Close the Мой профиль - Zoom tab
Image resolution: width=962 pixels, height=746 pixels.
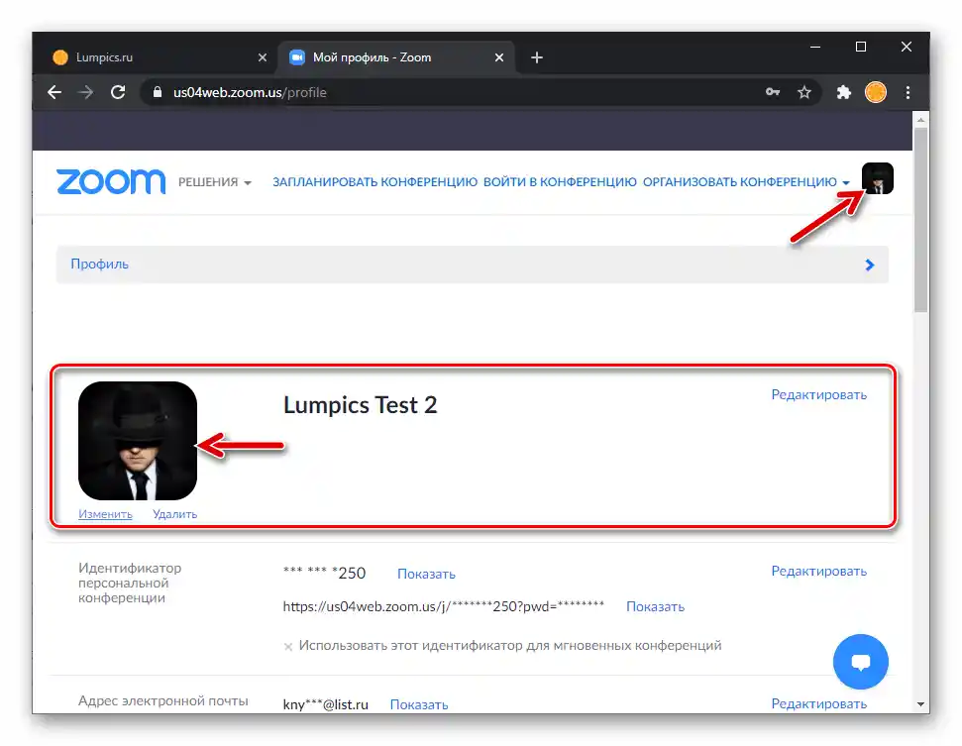pyautogui.click(x=499, y=57)
